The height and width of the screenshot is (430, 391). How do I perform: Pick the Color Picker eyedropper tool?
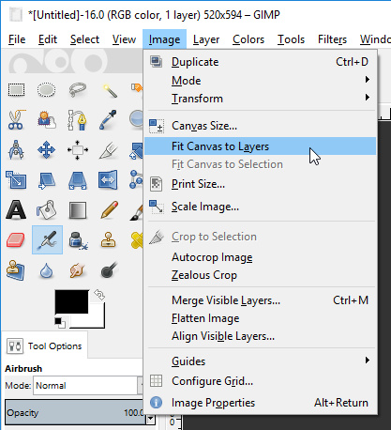pos(108,120)
